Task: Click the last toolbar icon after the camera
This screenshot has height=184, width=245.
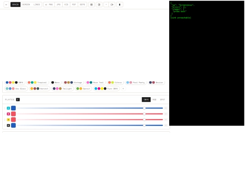Action: tap(120, 5)
